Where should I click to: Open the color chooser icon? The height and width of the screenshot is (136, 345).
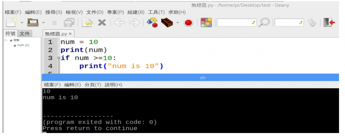coord(206,22)
